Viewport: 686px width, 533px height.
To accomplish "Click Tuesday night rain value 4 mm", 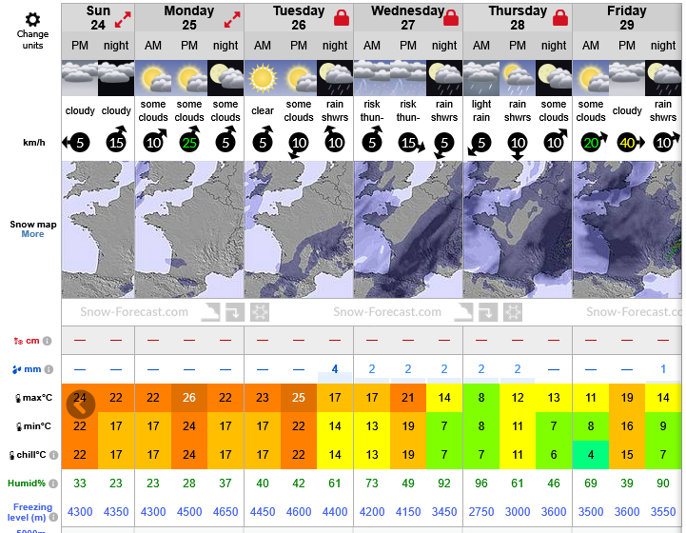I will click(335, 369).
